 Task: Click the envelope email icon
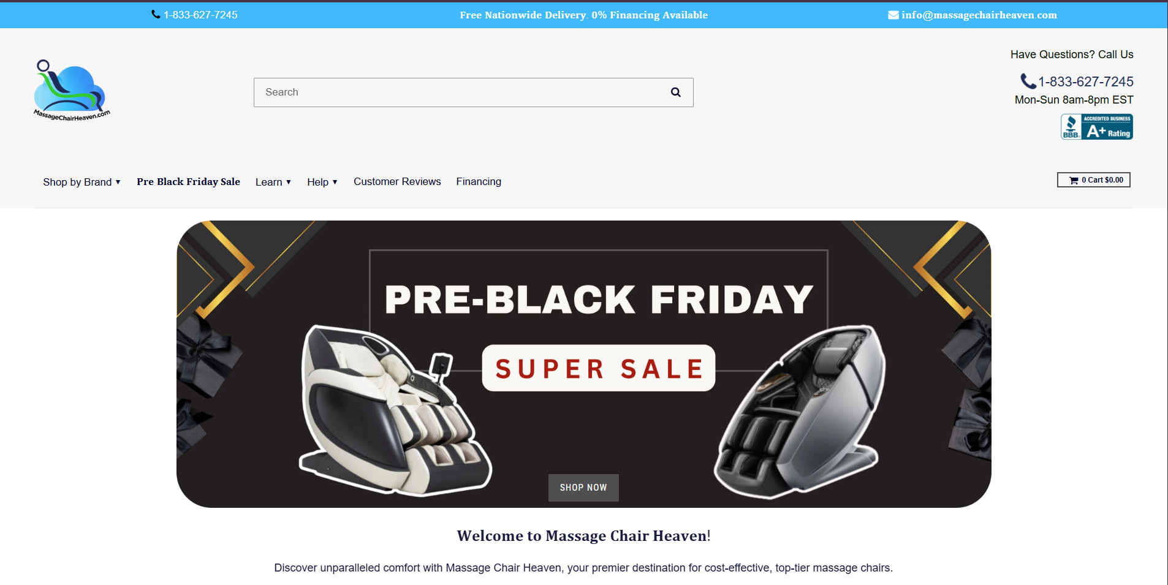click(893, 15)
